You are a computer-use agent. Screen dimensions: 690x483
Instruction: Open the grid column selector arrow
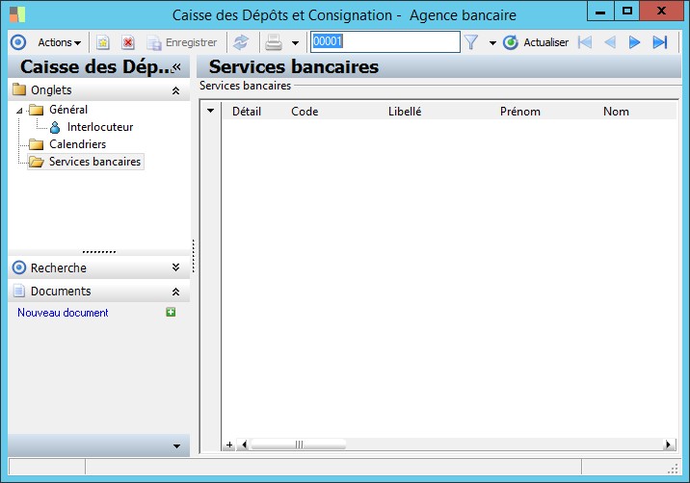210,111
